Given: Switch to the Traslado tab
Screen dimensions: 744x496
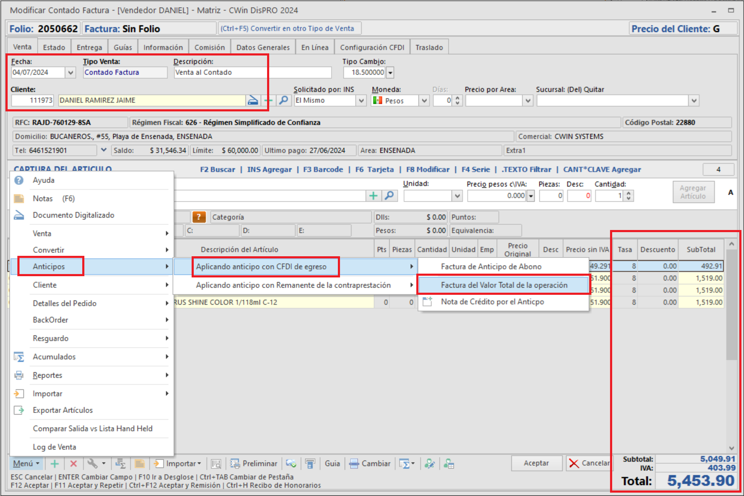Looking at the screenshot, I should (429, 47).
